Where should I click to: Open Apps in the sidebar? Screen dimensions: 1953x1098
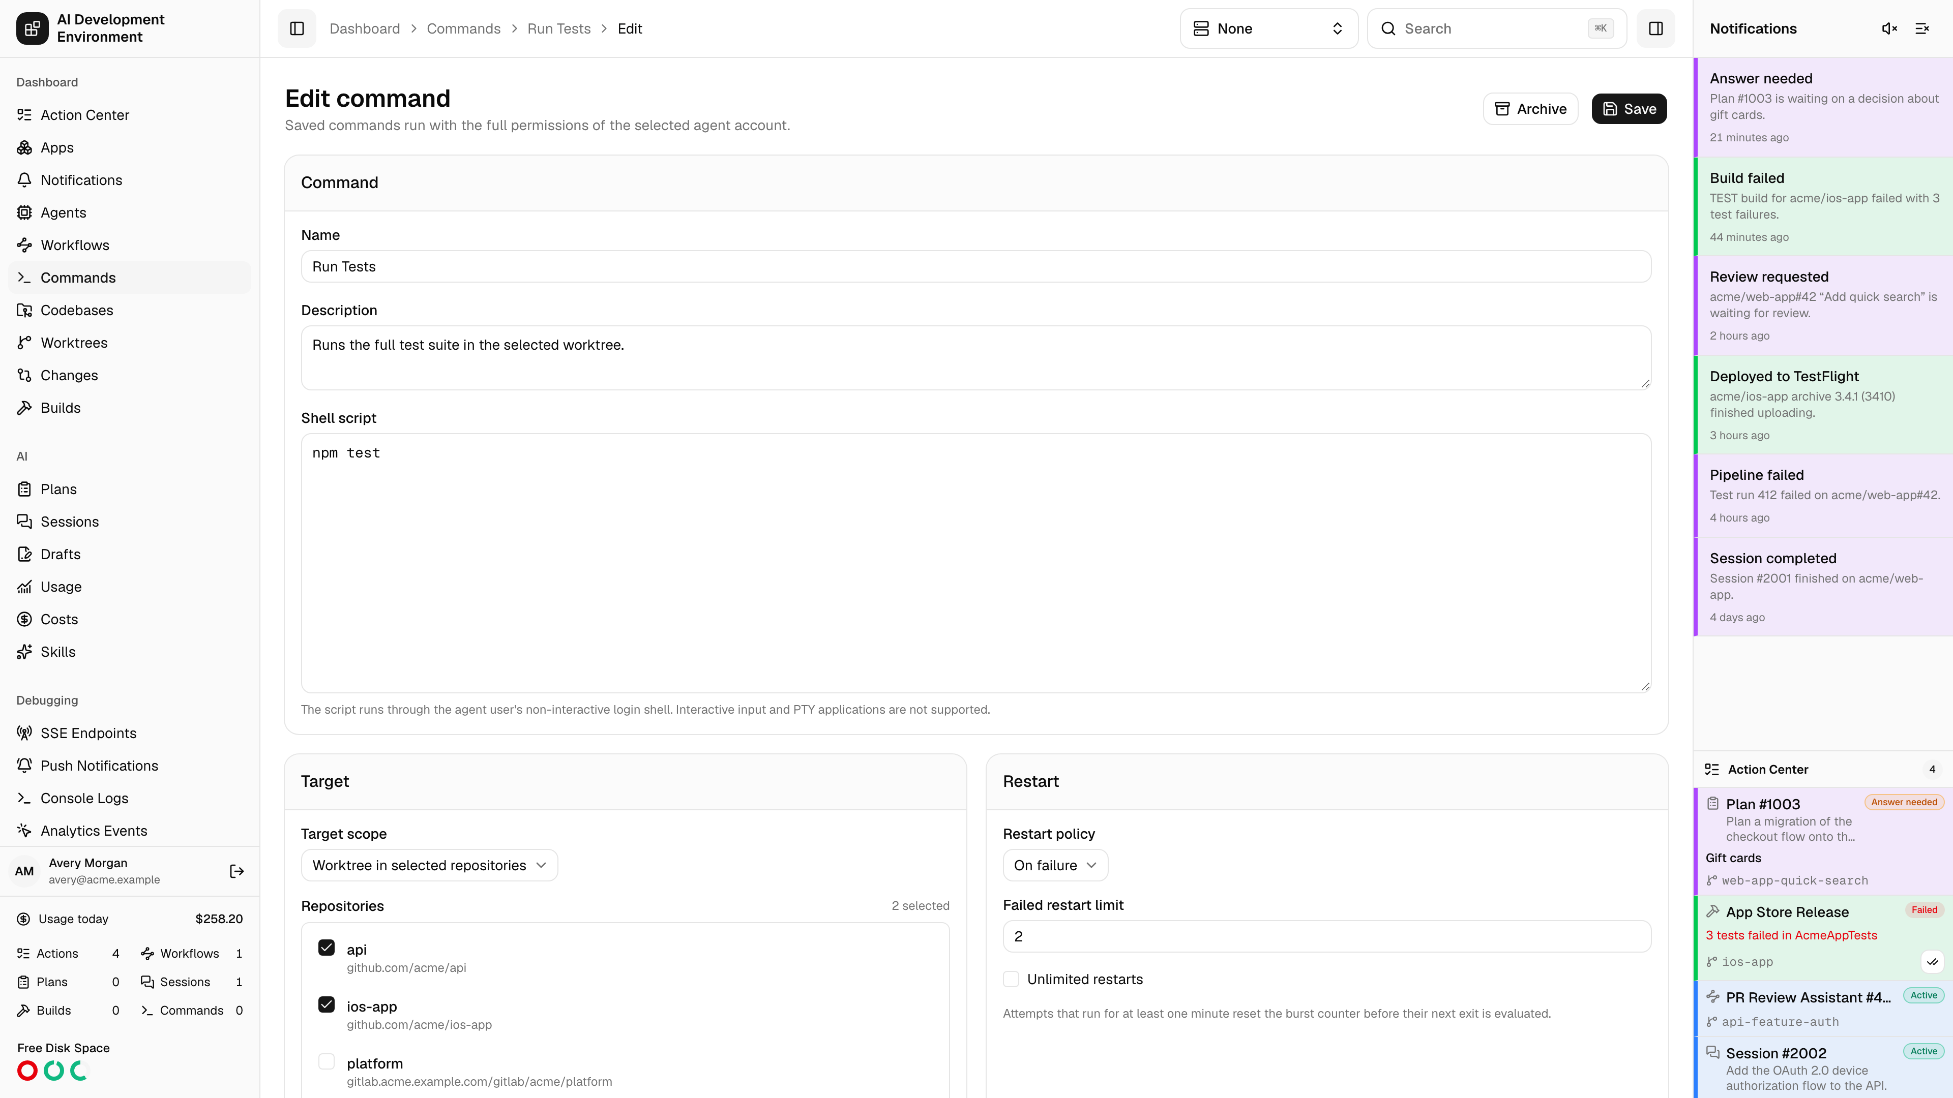pyautogui.click(x=130, y=148)
